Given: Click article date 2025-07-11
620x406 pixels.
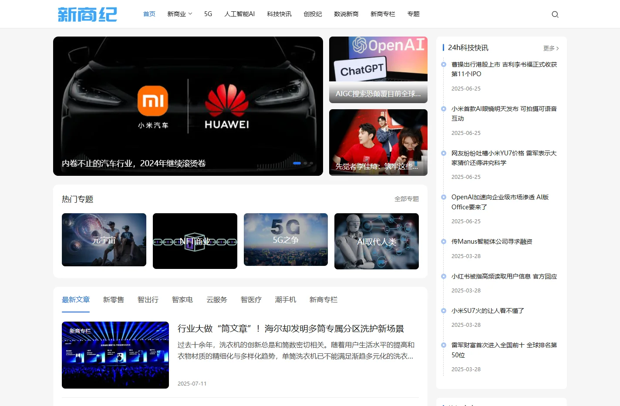Looking at the screenshot, I should [x=192, y=383].
